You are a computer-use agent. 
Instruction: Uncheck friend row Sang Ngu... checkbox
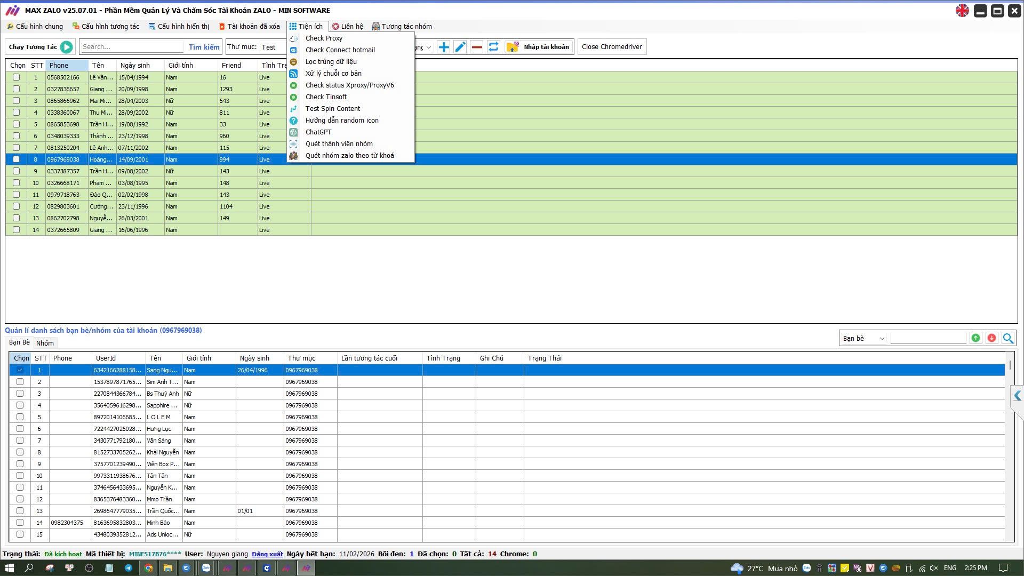20,370
